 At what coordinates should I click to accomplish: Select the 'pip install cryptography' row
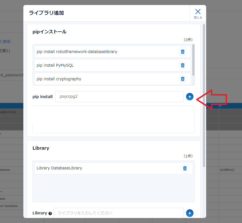coord(113,79)
